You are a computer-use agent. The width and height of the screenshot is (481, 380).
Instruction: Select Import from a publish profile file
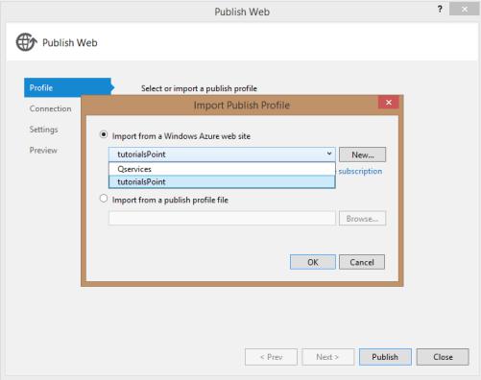click(104, 199)
